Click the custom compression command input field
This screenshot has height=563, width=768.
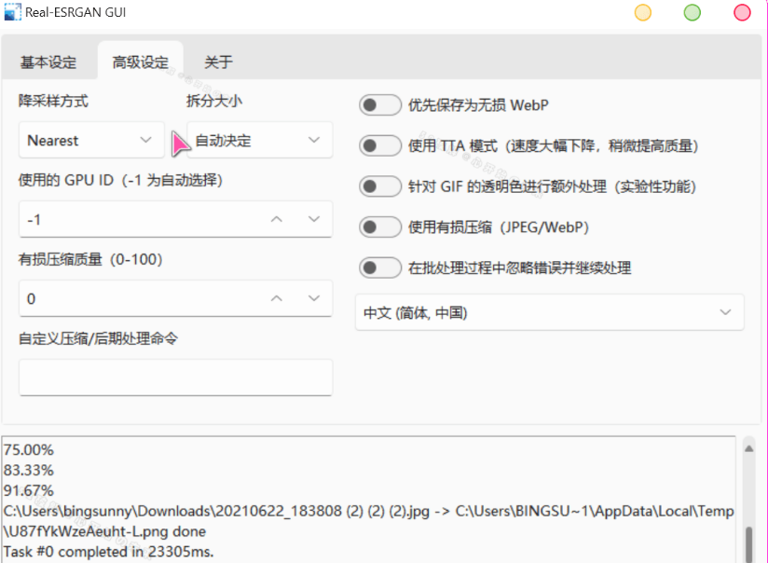pyautogui.click(x=175, y=378)
